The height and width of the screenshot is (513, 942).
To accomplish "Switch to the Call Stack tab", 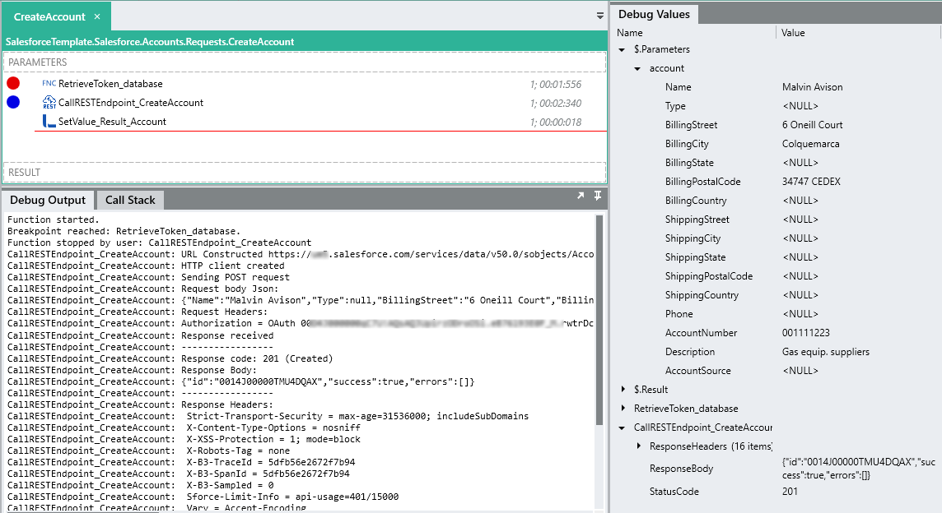I will click(x=130, y=200).
